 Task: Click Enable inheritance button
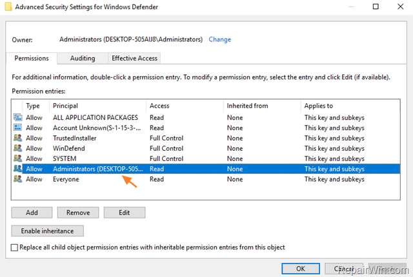pos(47,231)
